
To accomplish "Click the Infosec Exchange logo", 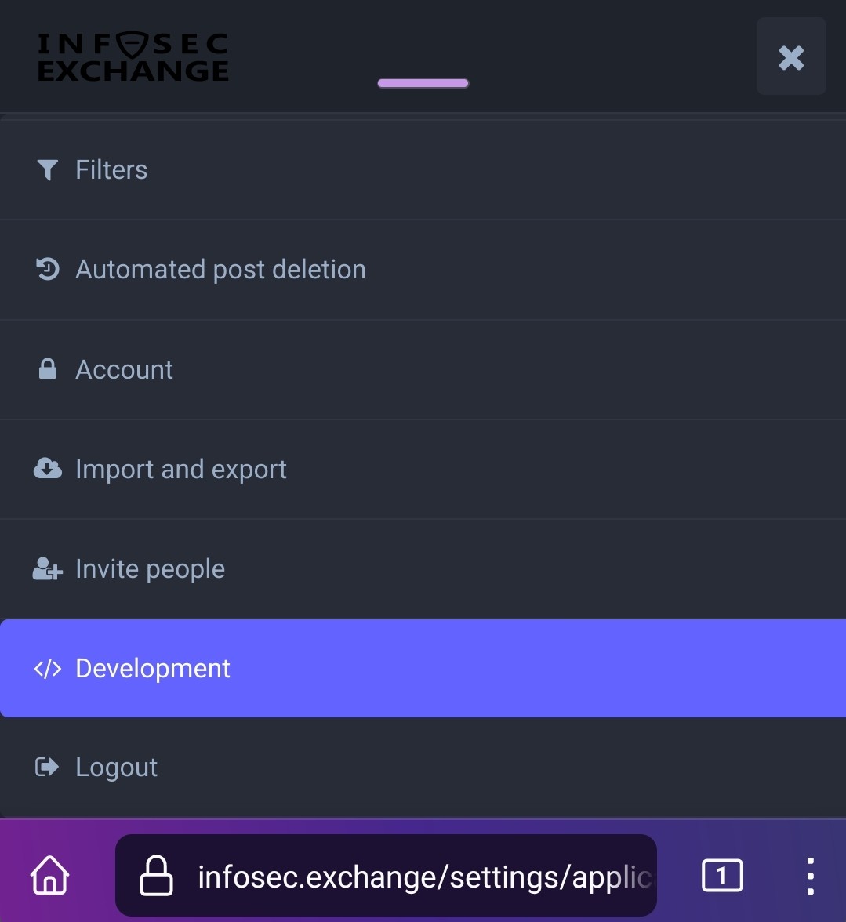I will pos(133,57).
